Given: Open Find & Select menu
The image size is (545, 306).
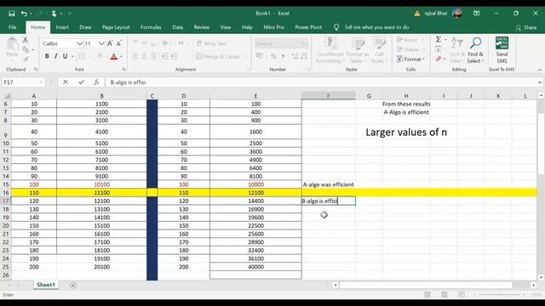Looking at the screenshot, I should click(475, 50).
